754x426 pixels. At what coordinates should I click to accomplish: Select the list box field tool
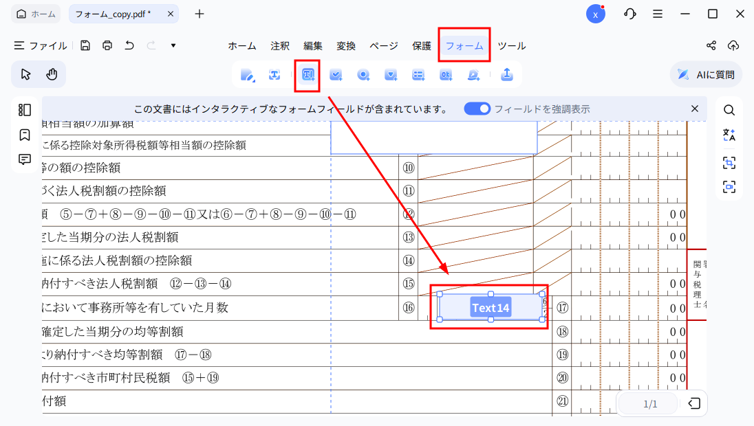tap(418, 75)
